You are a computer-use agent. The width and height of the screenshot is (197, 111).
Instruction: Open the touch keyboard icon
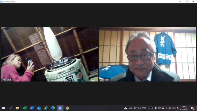(174, 108)
